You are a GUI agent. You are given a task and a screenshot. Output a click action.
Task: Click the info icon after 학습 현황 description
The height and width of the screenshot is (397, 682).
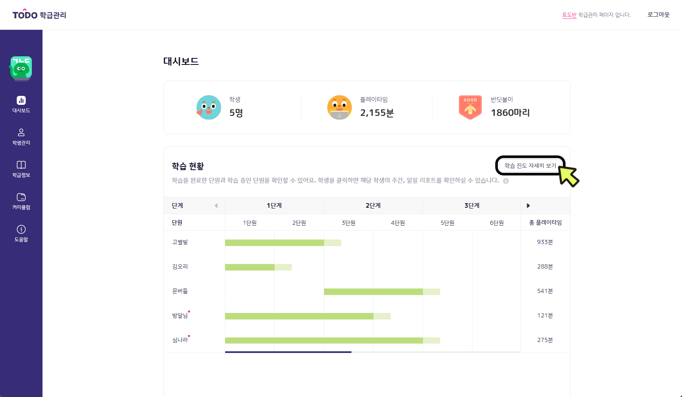506,181
